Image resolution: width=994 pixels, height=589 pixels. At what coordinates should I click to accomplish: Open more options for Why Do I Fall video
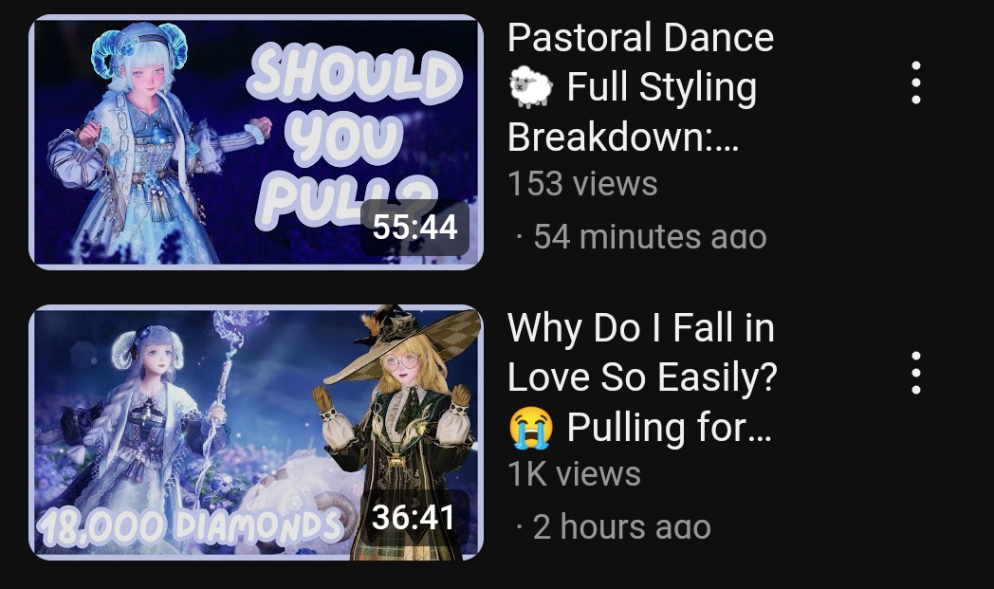[x=915, y=373]
